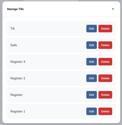This screenshot has height=125, width=122.
Task: Edit Register 3
Action: 92,62
